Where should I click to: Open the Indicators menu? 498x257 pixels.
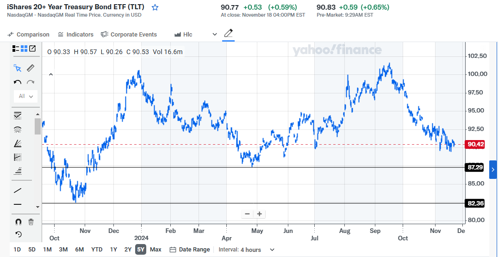(75, 34)
